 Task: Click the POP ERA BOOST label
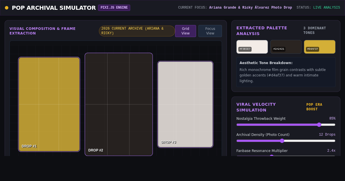coord(314,107)
